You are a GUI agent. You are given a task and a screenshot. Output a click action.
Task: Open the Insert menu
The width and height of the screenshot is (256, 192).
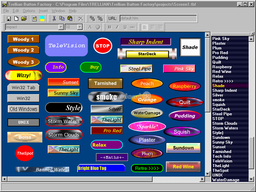click(43, 11)
